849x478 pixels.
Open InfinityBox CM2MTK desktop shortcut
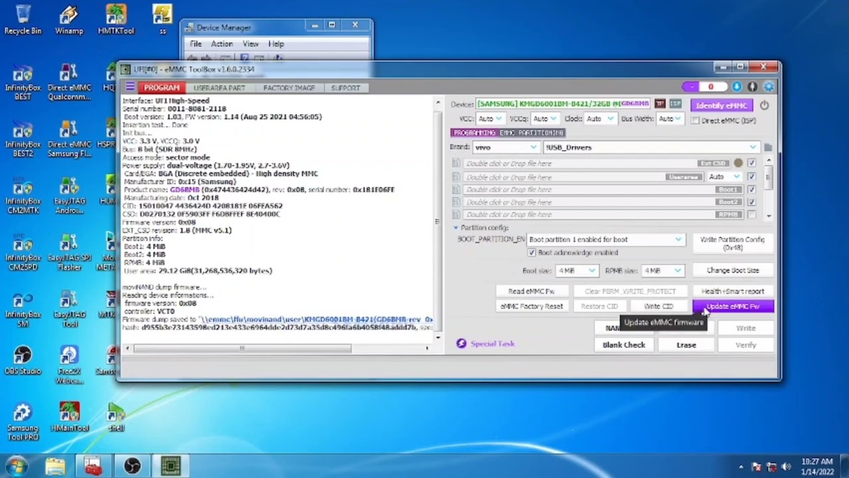click(23, 196)
